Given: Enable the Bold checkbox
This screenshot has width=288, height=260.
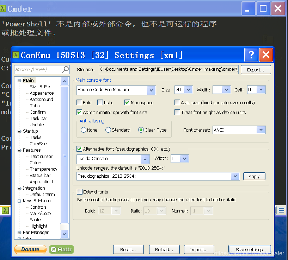Looking at the screenshot, I should point(79,102).
